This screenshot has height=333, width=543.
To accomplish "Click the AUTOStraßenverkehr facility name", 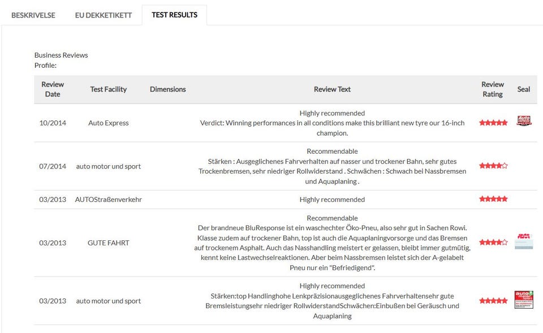I will (109, 200).
